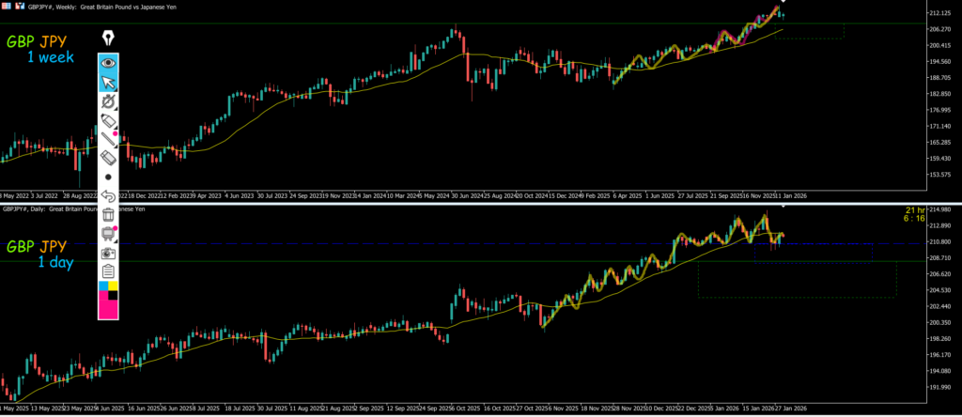Select the straight line tool
Image resolution: width=962 pixels, height=417 pixels.
pos(109,139)
